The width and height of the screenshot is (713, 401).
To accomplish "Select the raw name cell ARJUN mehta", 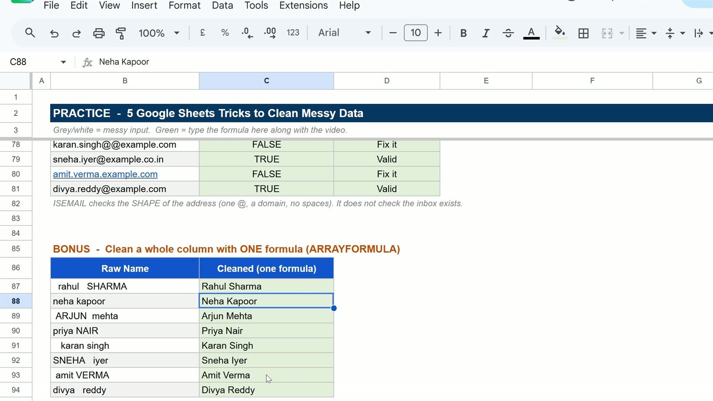I will [x=125, y=316].
